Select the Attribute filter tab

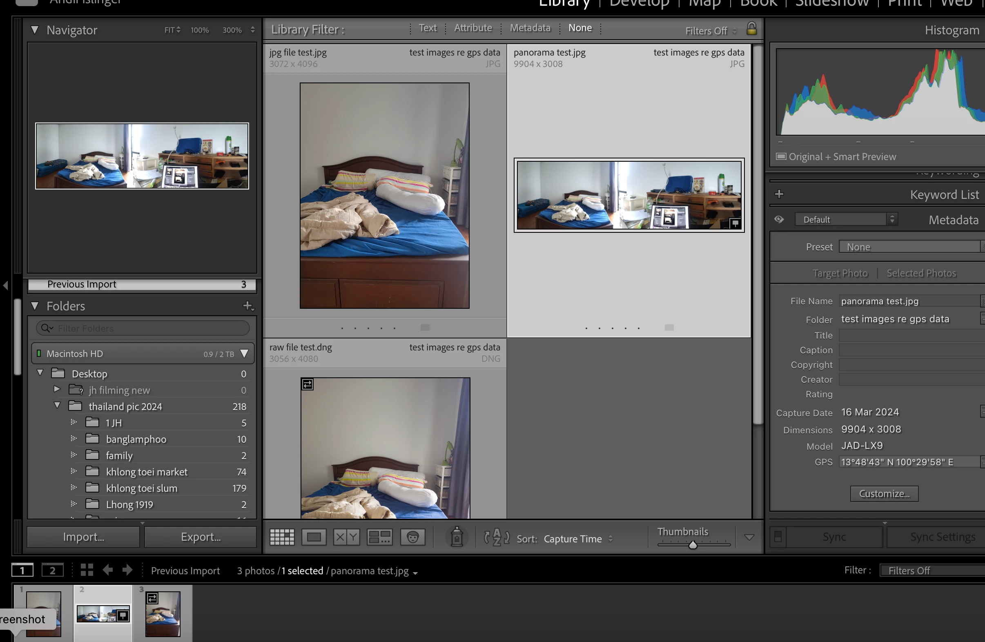[472, 28]
